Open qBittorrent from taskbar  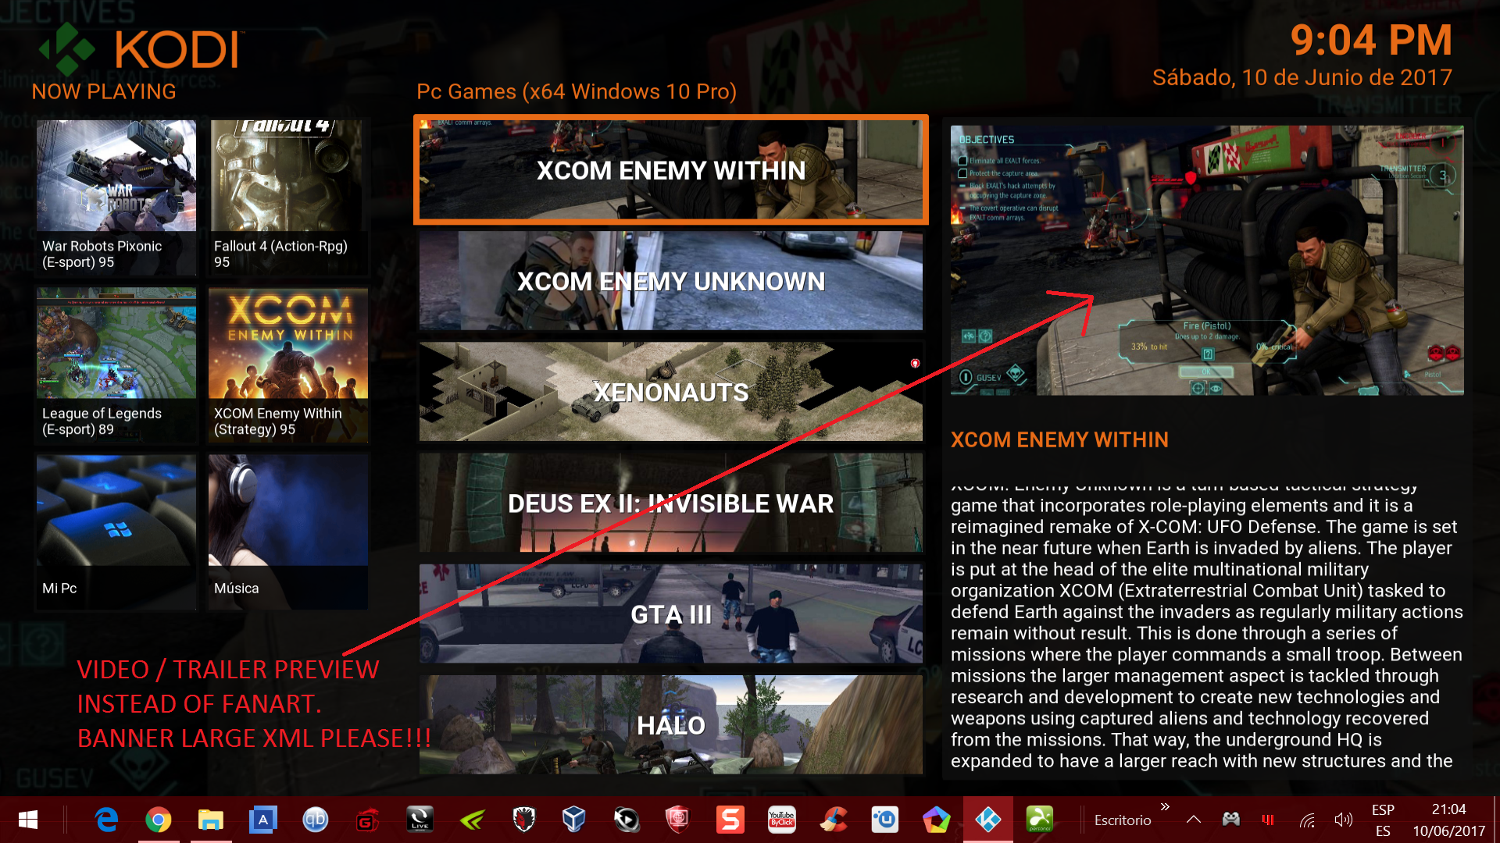coord(315,820)
